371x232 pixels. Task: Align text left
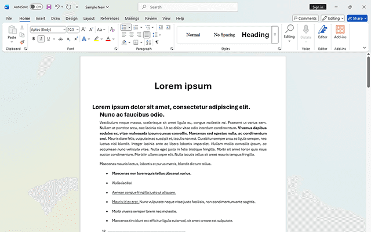point(124,35)
